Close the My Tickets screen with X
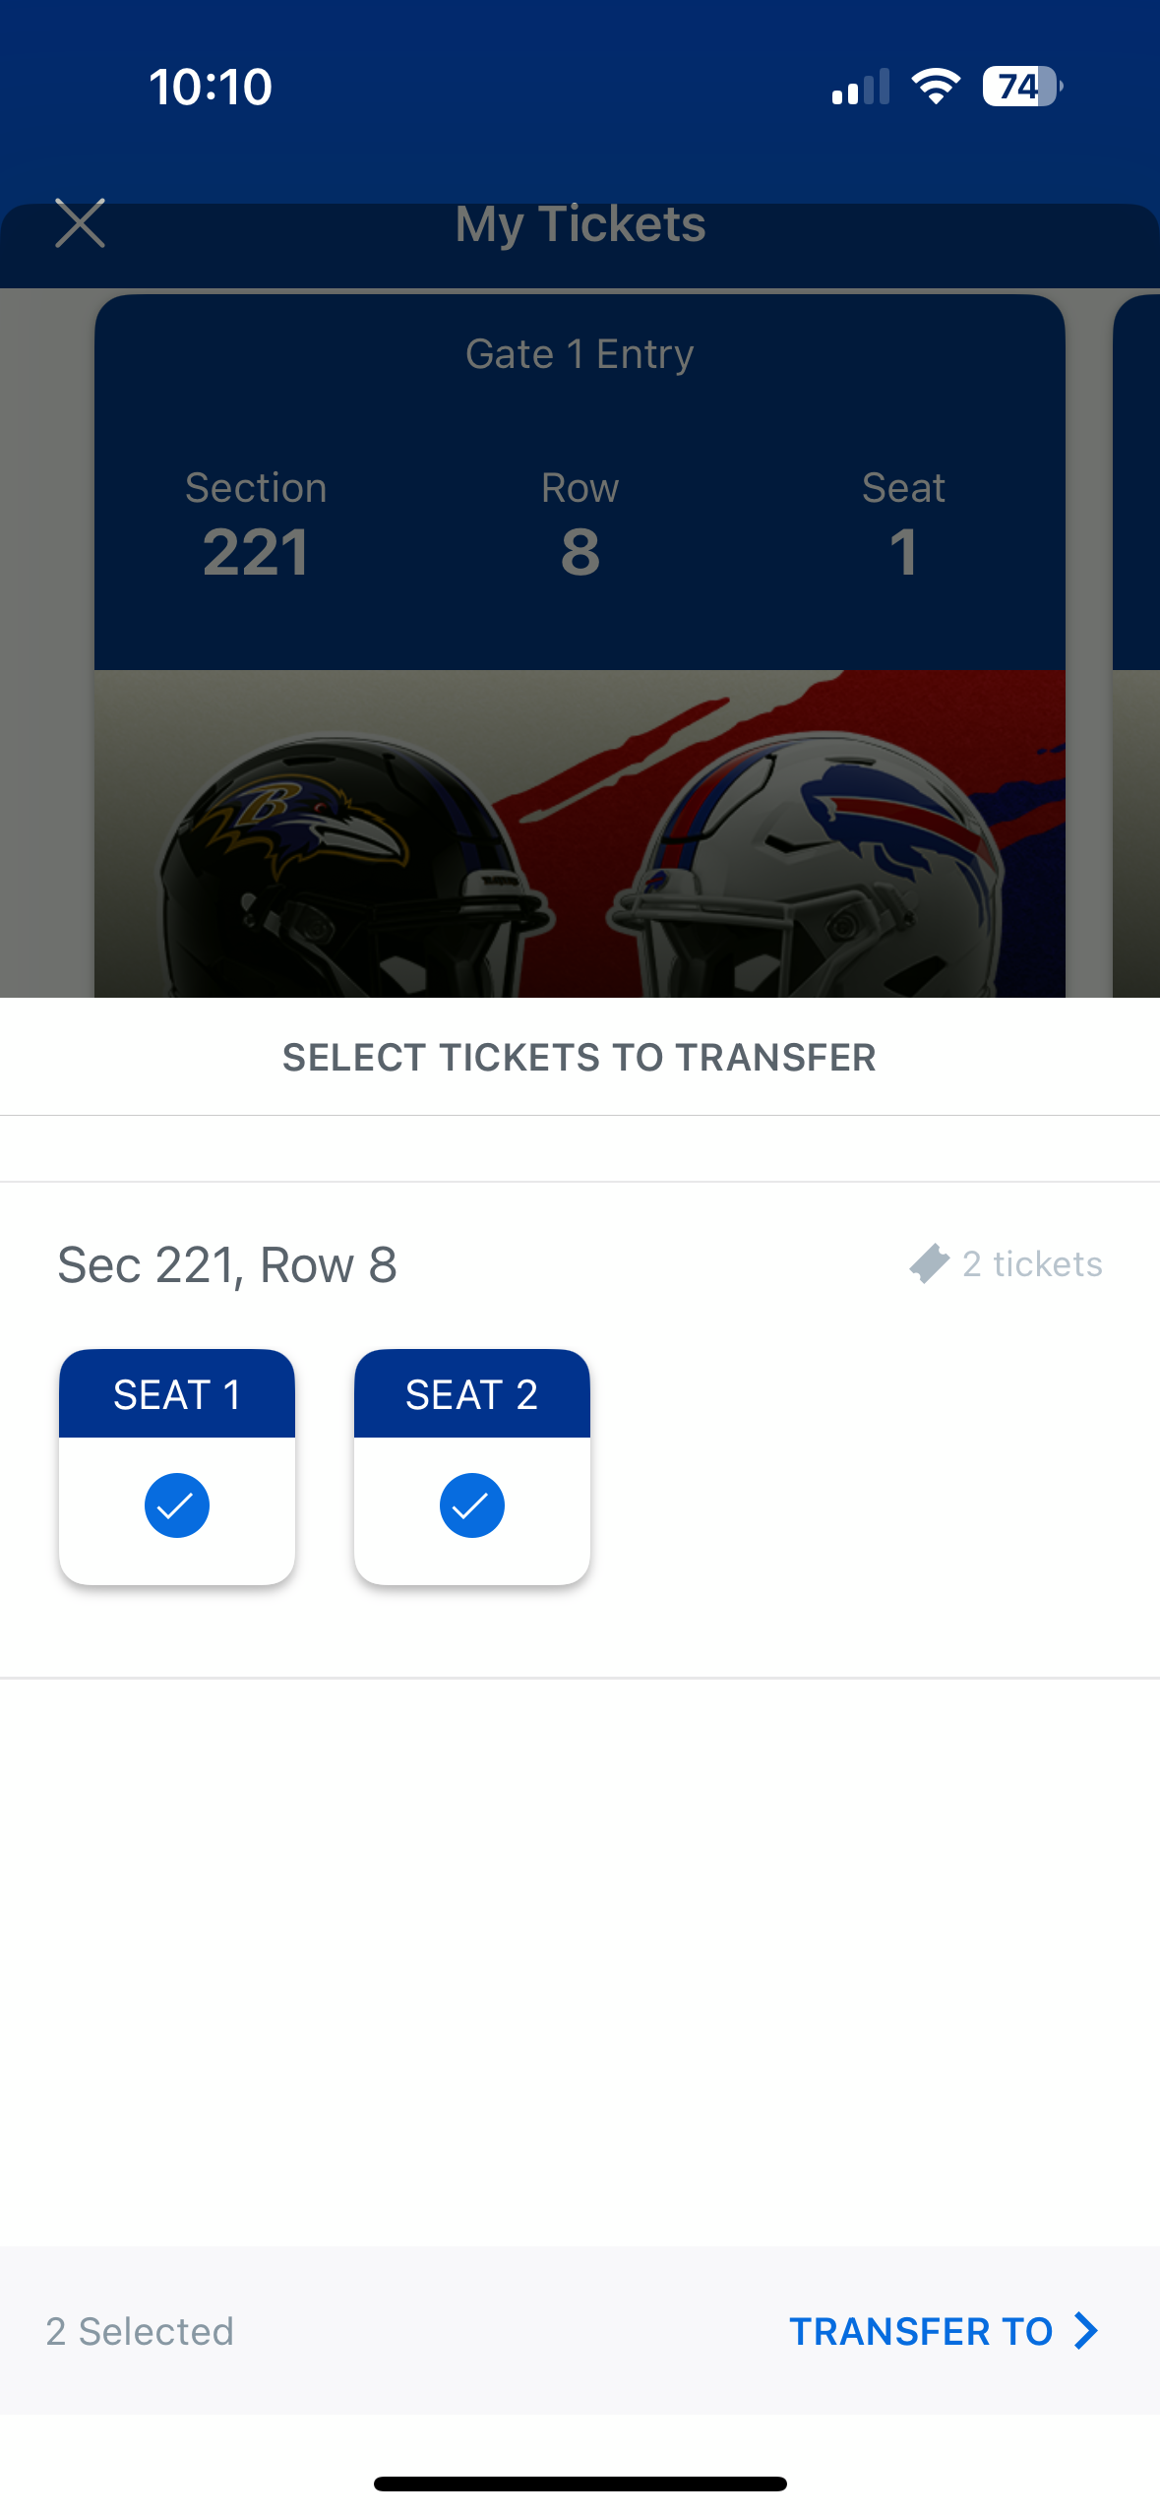Screen dimensions: 1160x2515 click(80, 223)
